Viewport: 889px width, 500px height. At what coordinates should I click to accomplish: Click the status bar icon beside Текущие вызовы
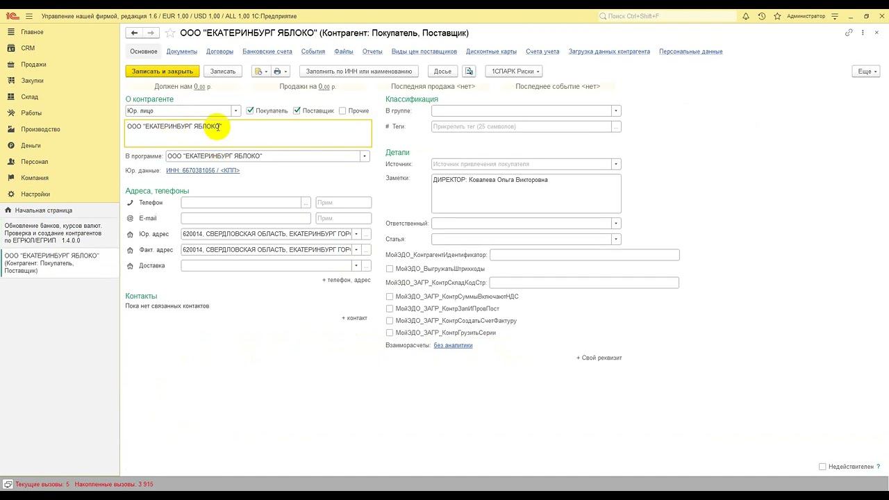tap(8, 484)
